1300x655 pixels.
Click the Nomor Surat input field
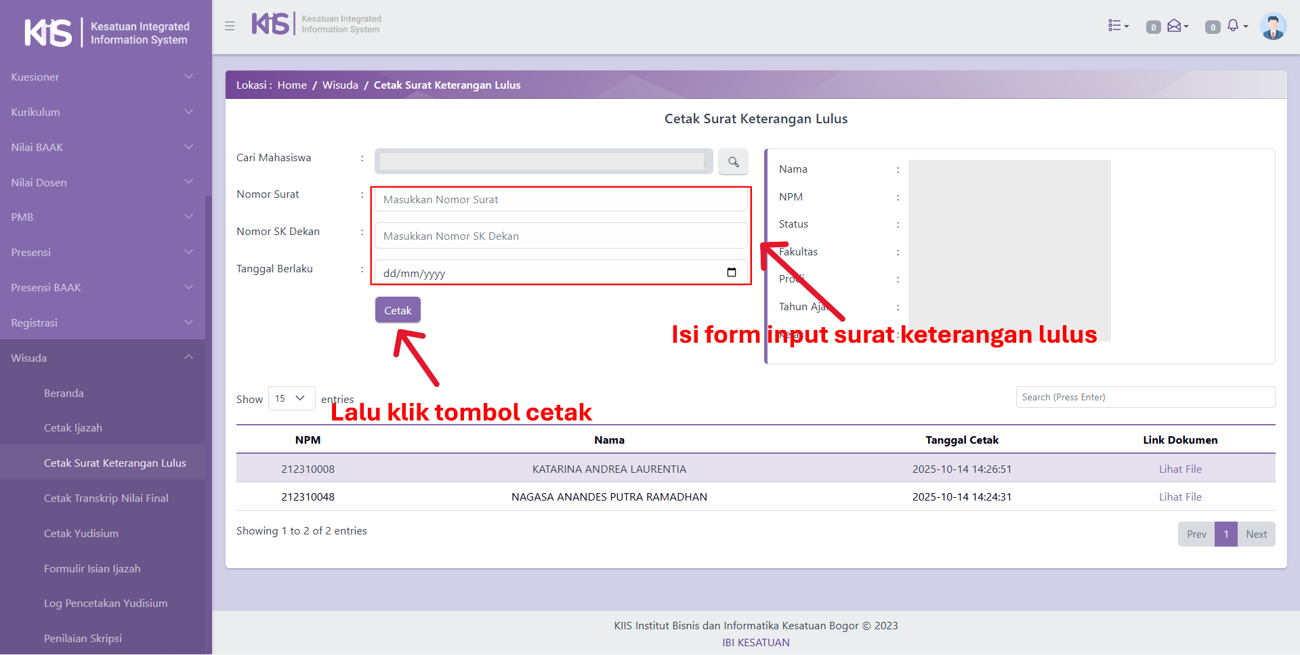[561, 199]
